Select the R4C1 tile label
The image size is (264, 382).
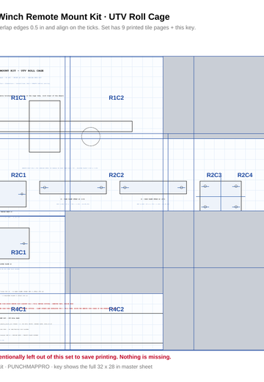click(18, 309)
